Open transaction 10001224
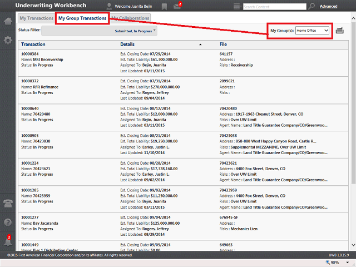Screen dimensions: 356x267 [29, 163]
